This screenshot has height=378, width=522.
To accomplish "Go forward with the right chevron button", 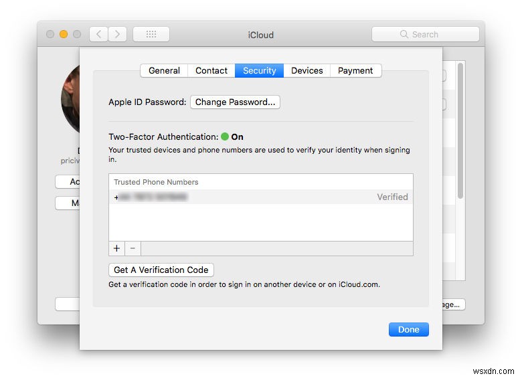I will [117, 34].
